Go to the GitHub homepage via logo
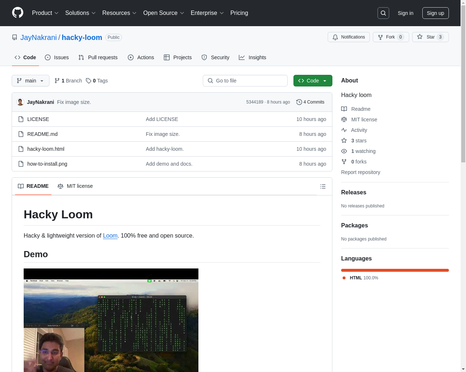 tap(18, 13)
